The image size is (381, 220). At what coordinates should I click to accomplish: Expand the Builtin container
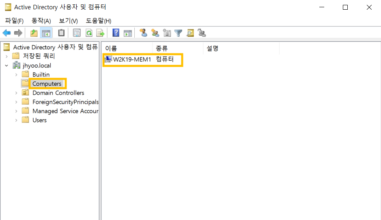pos(16,75)
